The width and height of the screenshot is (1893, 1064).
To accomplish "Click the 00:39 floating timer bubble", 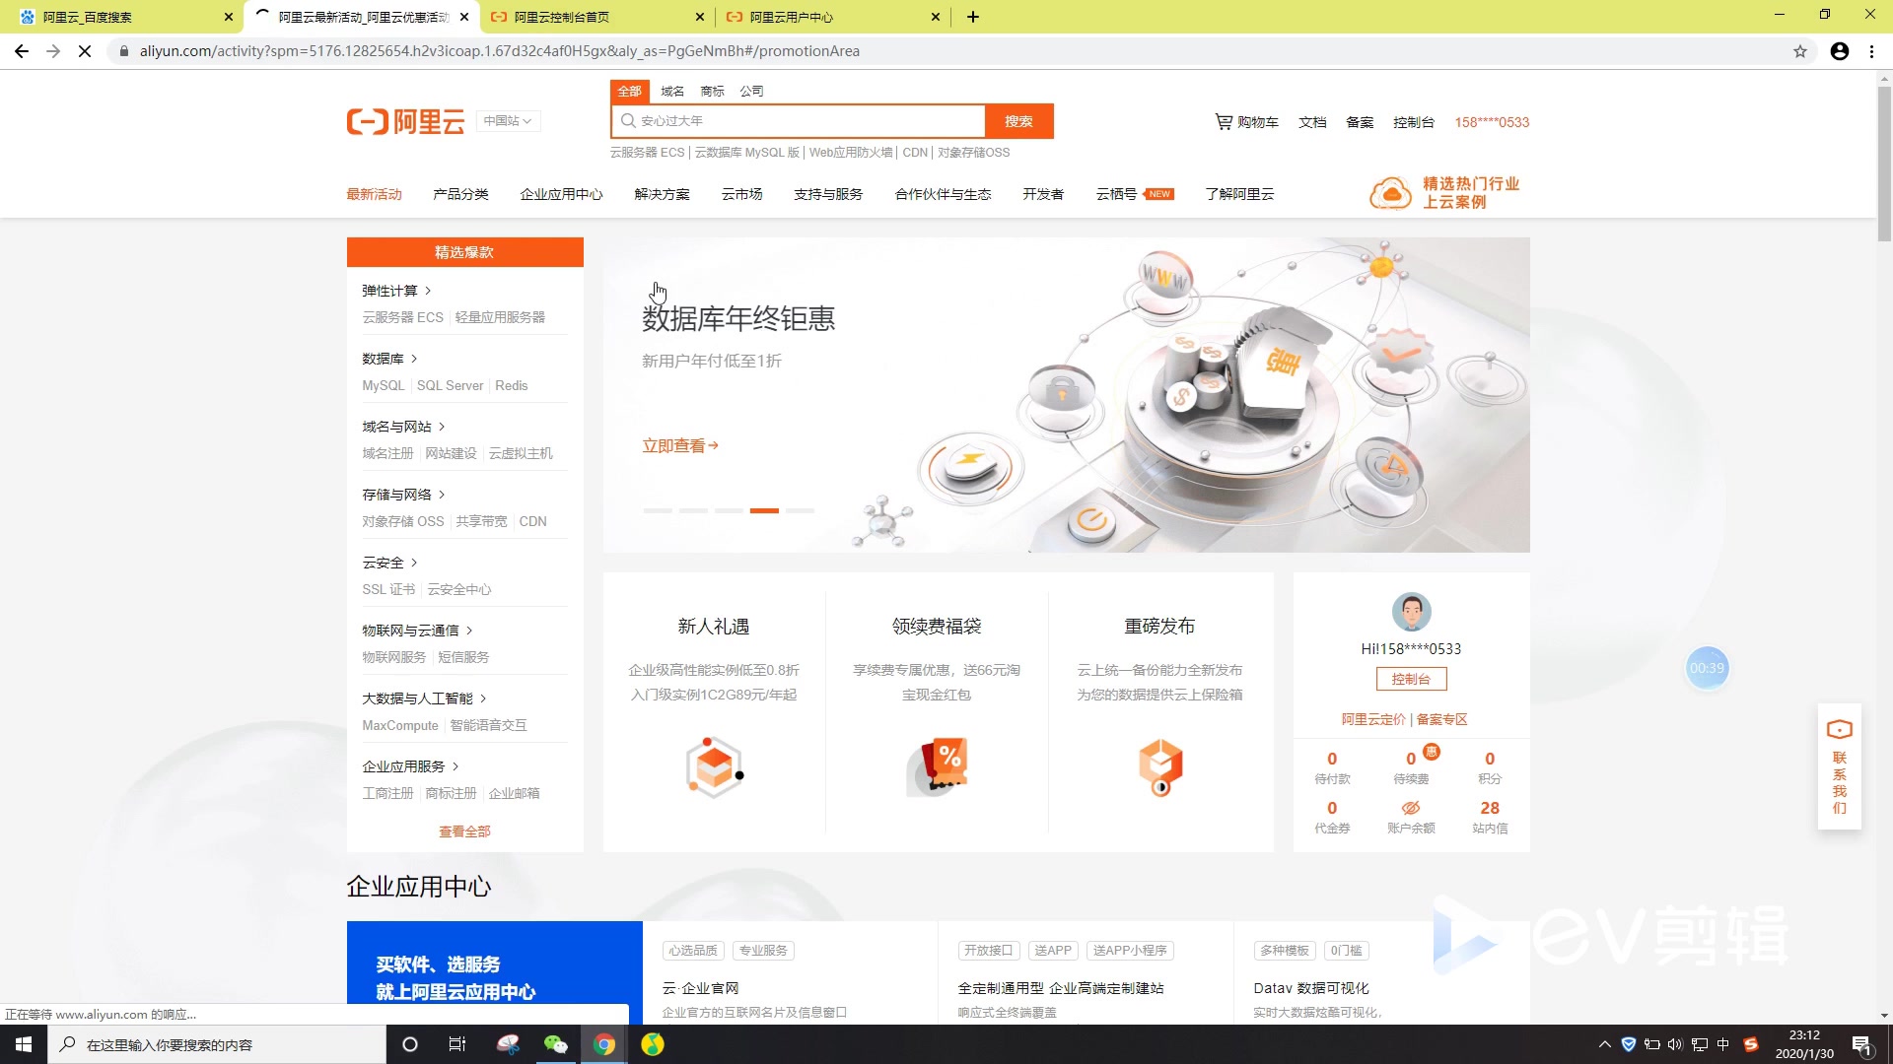I will 1707,668.
